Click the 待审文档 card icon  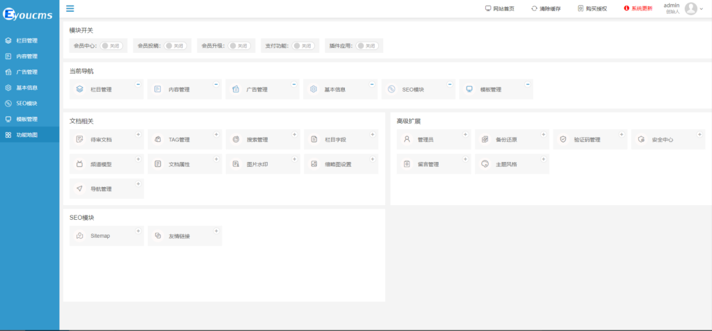[x=80, y=140]
